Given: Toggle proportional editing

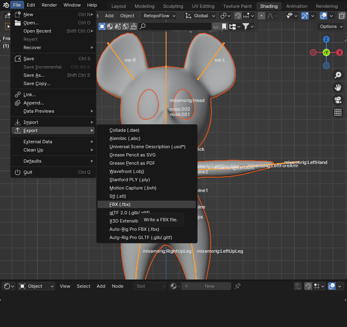Looking at the screenshot, I should [261, 16].
